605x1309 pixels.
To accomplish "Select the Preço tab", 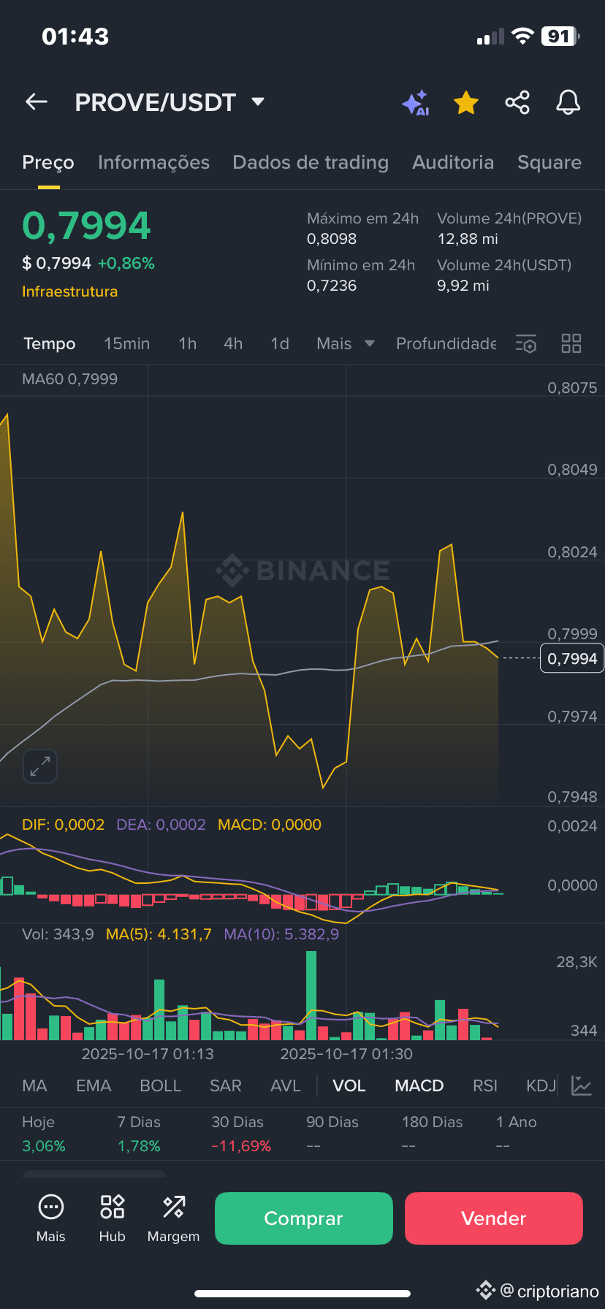I will pos(48,162).
